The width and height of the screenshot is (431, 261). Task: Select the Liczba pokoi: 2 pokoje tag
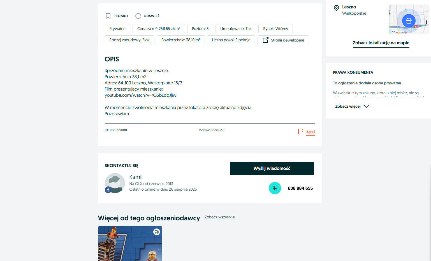(x=231, y=40)
